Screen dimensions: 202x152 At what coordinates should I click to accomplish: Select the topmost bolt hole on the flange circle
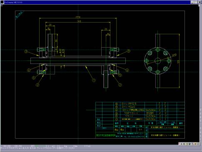click(x=157, y=50)
